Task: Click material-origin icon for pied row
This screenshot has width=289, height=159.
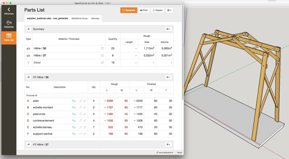Action: pyautogui.click(x=74, y=101)
